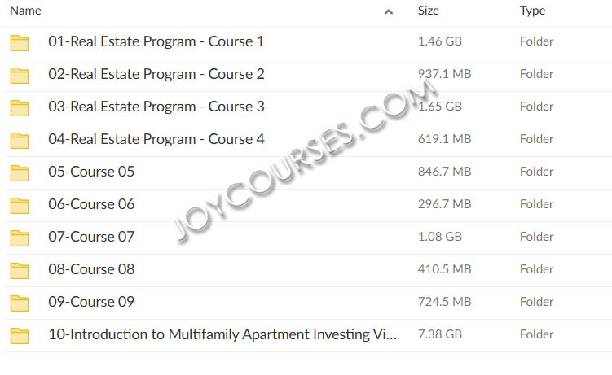
Task: Open 09-Course 09 folder name
Action: click(x=91, y=302)
